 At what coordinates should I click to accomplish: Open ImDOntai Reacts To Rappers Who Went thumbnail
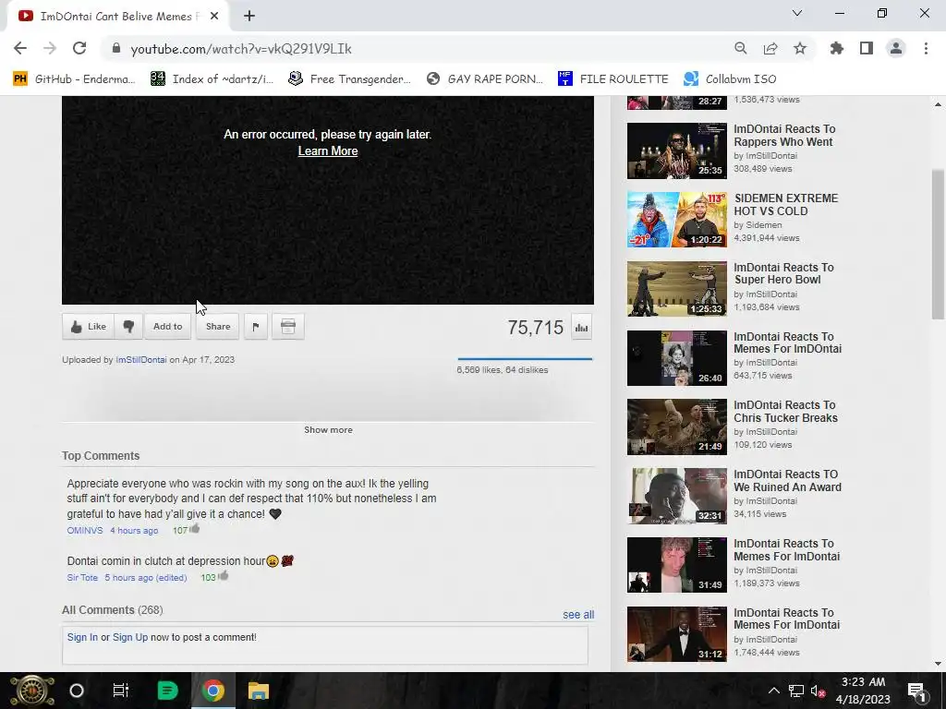click(x=677, y=150)
